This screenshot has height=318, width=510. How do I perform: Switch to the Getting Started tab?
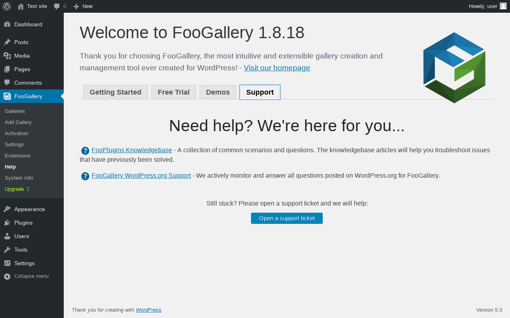(x=116, y=92)
